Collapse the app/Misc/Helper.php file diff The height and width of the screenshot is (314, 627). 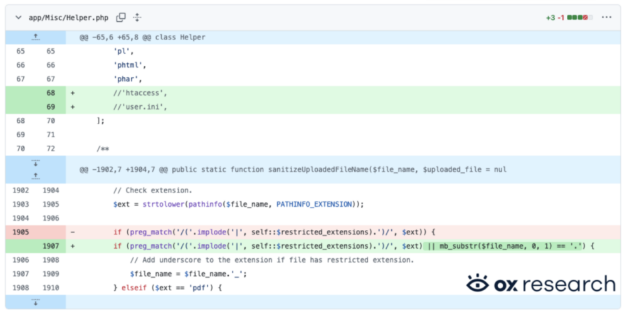coord(17,18)
